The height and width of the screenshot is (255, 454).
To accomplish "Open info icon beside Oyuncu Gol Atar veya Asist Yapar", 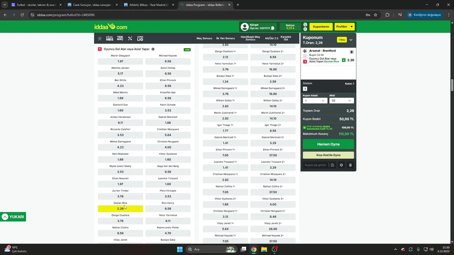I will pos(153,49).
